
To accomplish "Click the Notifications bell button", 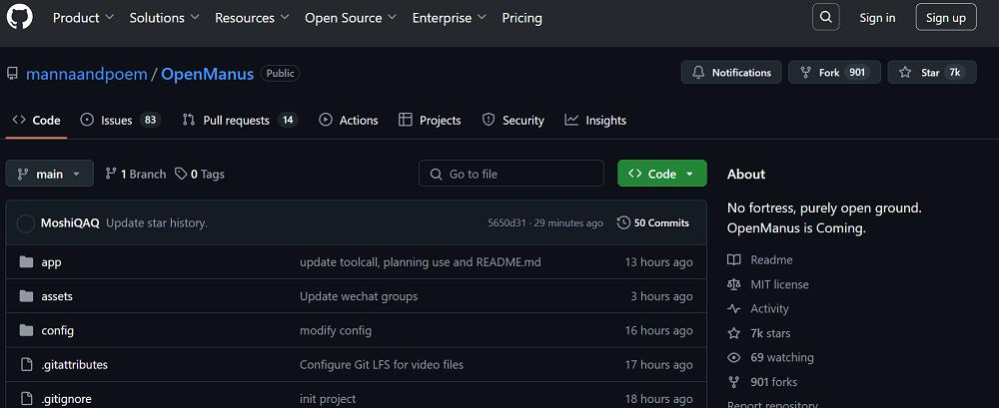I will pos(730,73).
